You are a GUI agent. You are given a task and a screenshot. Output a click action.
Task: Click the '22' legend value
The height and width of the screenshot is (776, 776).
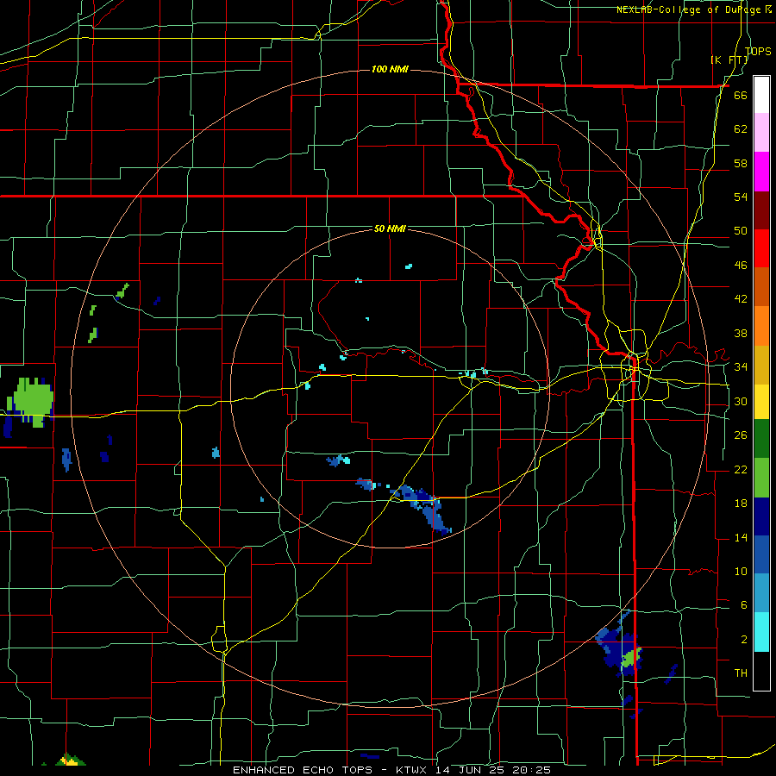[x=741, y=469]
